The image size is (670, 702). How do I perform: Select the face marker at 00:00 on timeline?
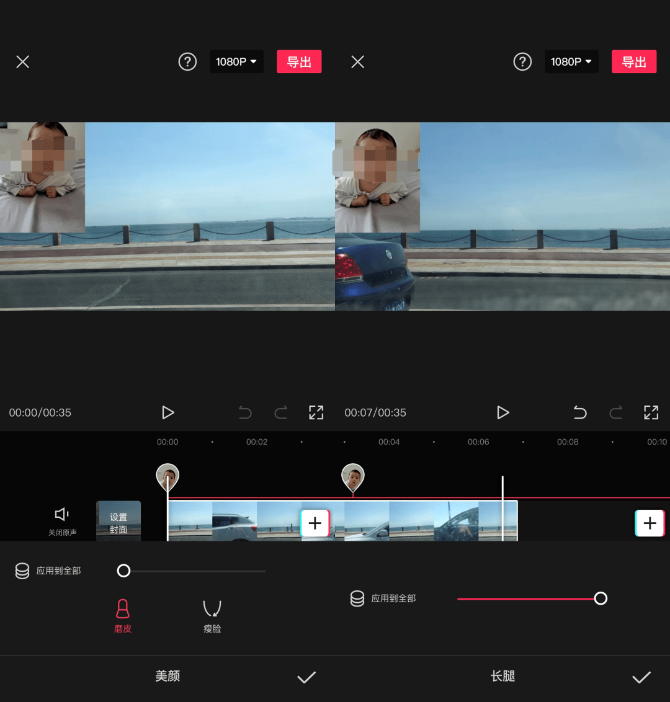tap(167, 478)
